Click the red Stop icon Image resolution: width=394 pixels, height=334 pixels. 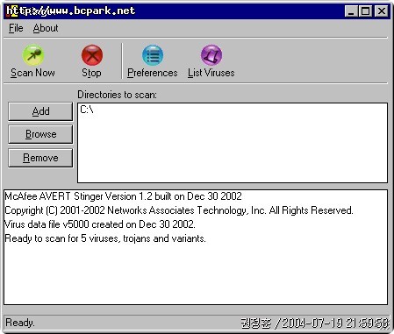(92, 55)
